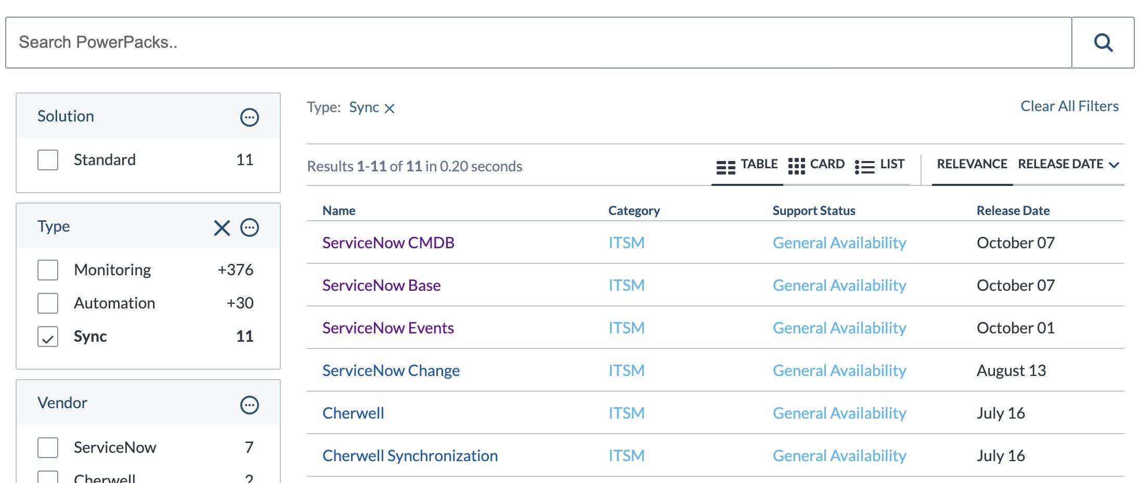Open the ServiceNow CMDB PowerPack
The width and height of the screenshot is (1140, 483).
388,243
